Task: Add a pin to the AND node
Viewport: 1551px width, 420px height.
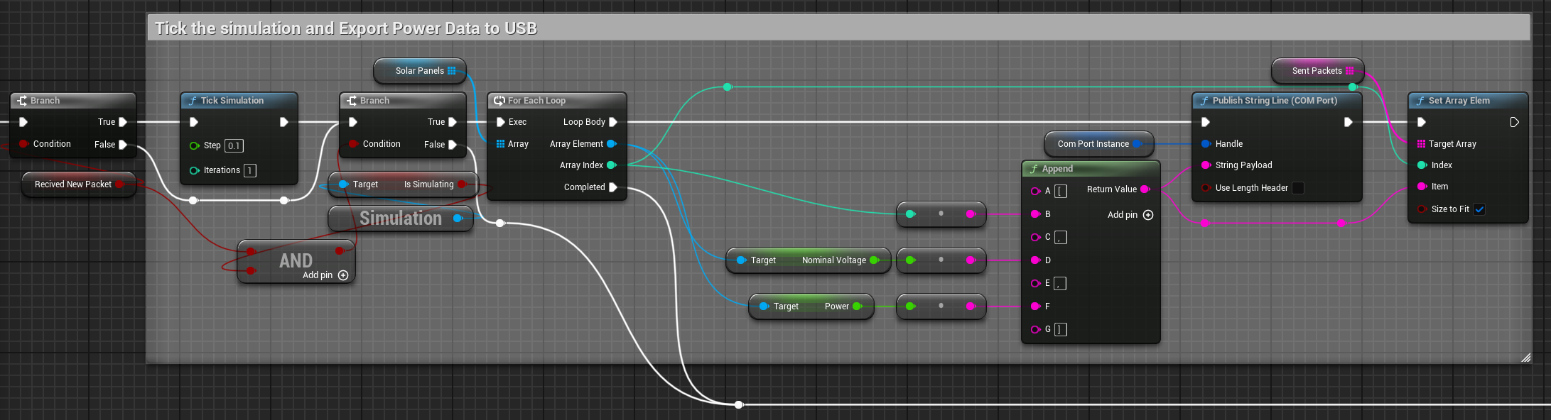Action: pos(343,275)
